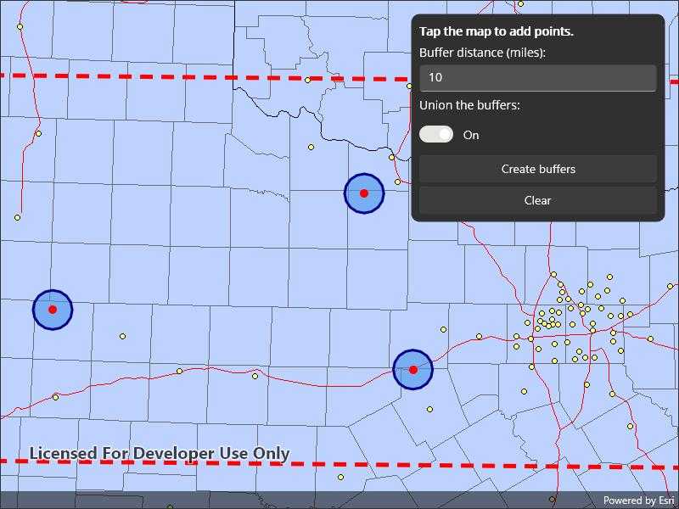Click the "Tap the map to add points" heading
679x509 pixels.
[496, 31]
